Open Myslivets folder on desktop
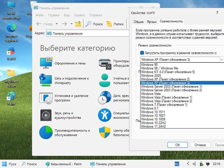The width and height of the screenshot is (224, 168). point(11,78)
